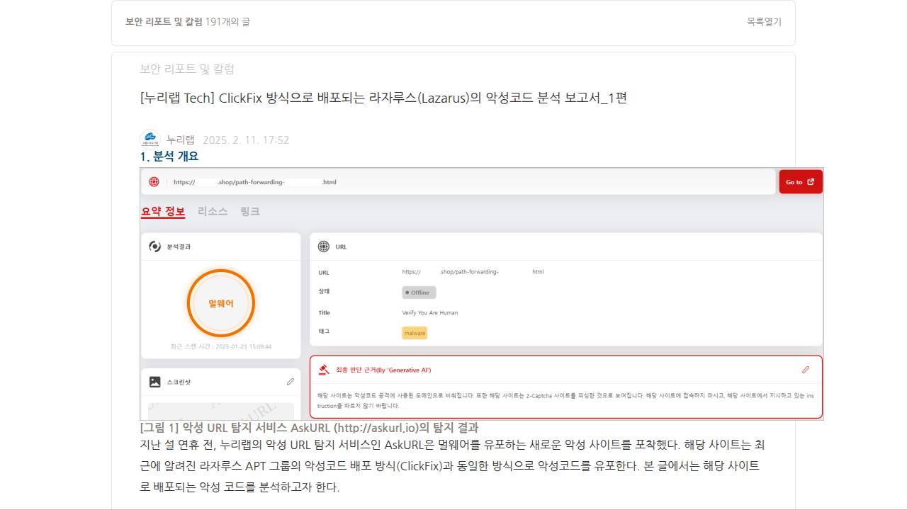
Task: Click the pencil edit icon in 스크린샷 panel
Action: click(x=290, y=382)
